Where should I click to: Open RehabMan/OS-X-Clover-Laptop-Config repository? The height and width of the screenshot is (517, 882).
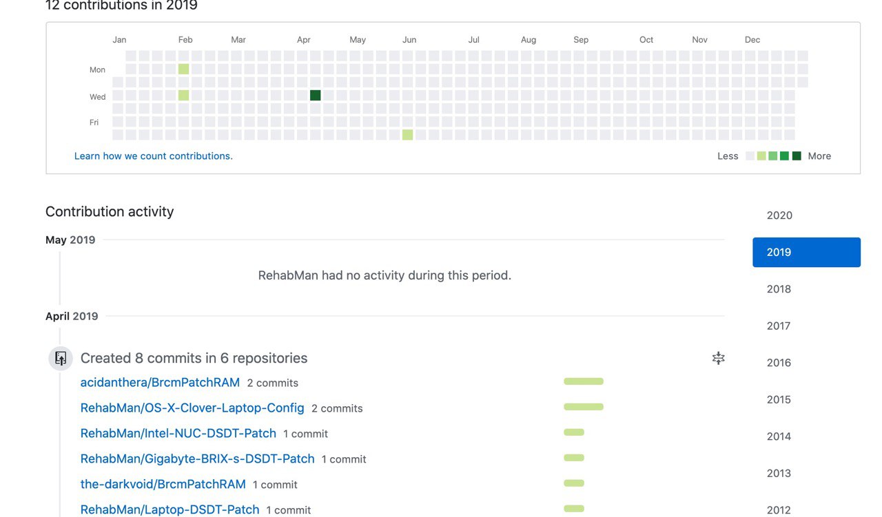coord(192,408)
